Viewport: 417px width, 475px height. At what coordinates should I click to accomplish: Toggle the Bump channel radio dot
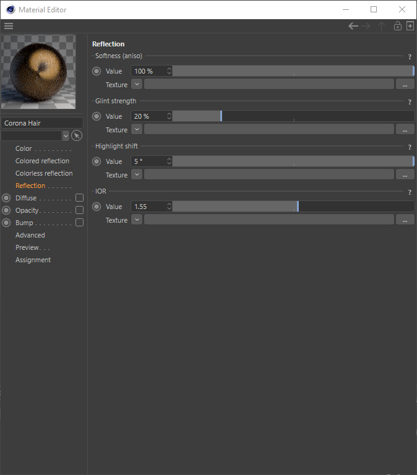click(6, 223)
